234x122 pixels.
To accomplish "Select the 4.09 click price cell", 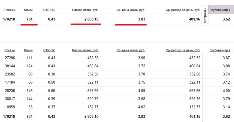I will 142,90.
